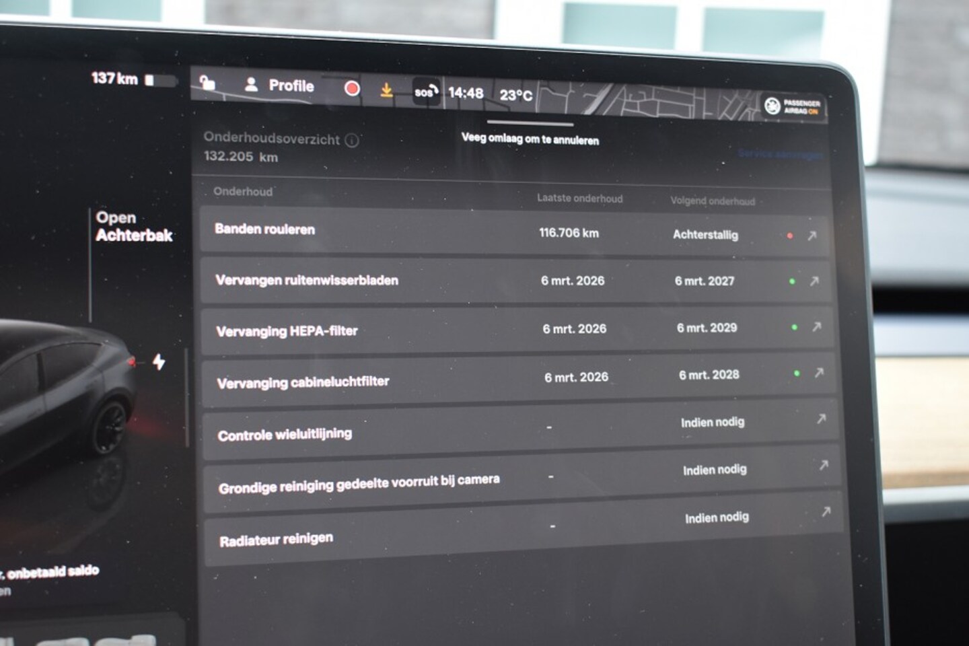Open arrow for Grondige reiniging voorruit row
This screenshot has height=646, width=969.
(x=824, y=465)
